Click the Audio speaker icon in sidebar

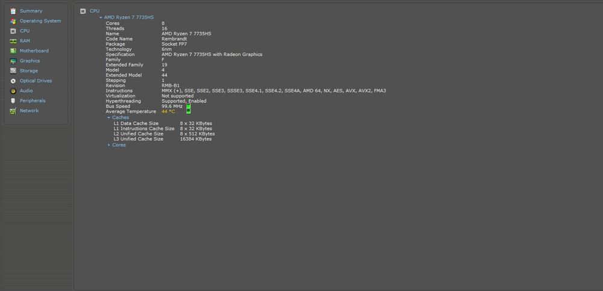(13, 91)
